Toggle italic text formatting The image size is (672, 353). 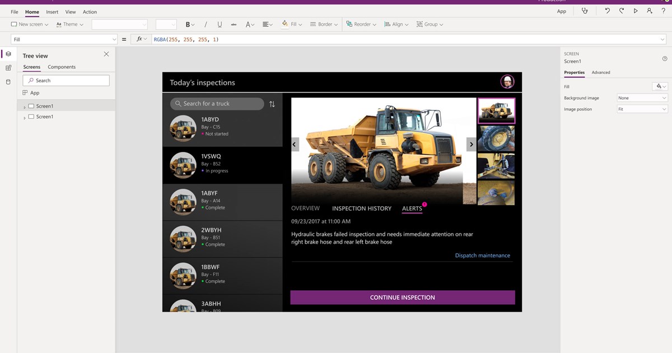coord(206,25)
